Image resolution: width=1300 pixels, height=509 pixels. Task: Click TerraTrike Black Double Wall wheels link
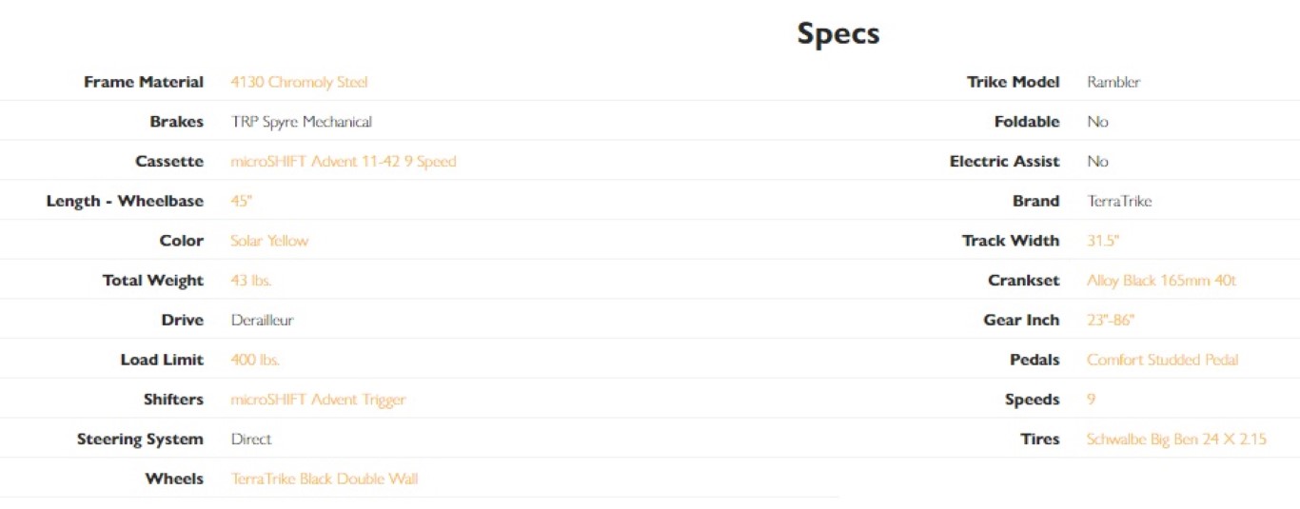pos(325,479)
